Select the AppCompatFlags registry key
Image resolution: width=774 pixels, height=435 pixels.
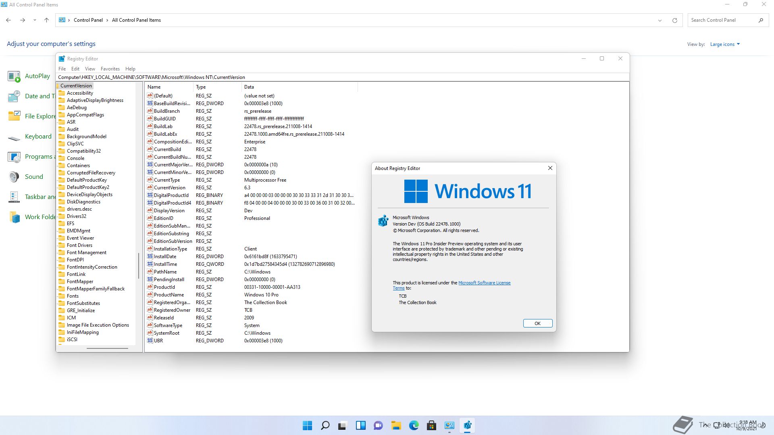(x=85, y=115)
